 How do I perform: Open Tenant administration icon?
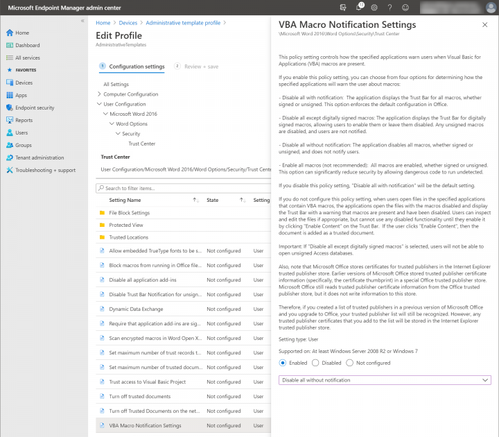[10, 157]
